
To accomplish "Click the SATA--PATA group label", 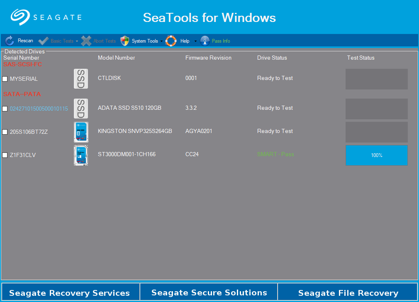I will point(22,94).
